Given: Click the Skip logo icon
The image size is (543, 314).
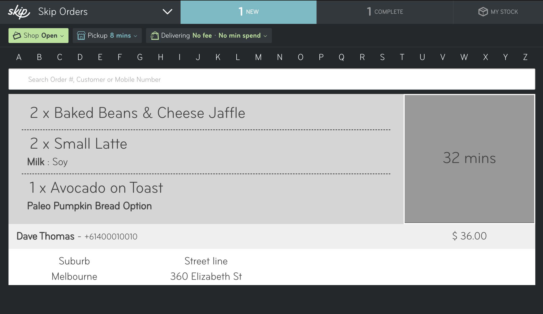Looking at the screenshot, I should (19, 12).
